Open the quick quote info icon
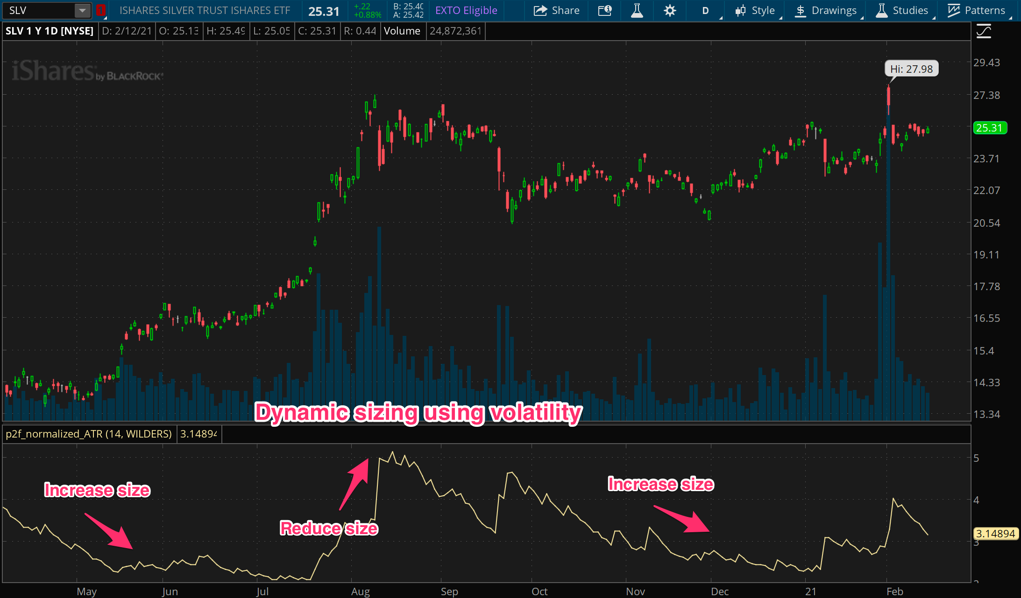Image resolution: width=1021 pixels, height=598 pixels. [x=605, y=10]
